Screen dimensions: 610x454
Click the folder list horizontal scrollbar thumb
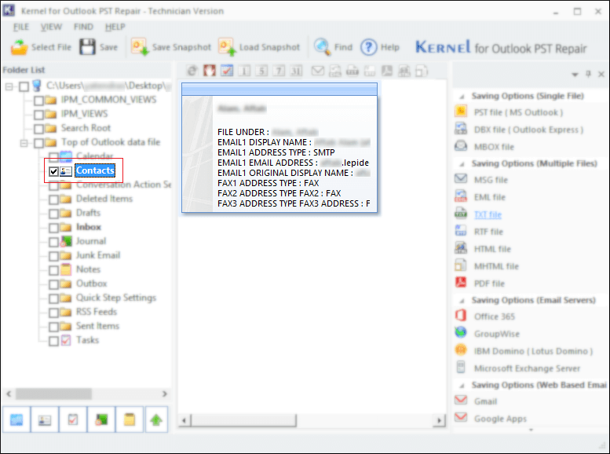point(53,394)
